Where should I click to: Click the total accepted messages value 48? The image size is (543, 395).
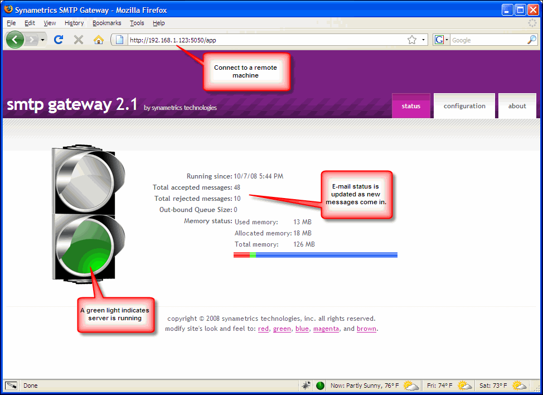237,187
